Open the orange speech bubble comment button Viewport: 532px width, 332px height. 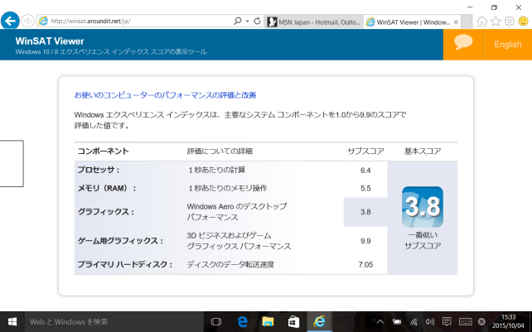(x=463, y=45)
